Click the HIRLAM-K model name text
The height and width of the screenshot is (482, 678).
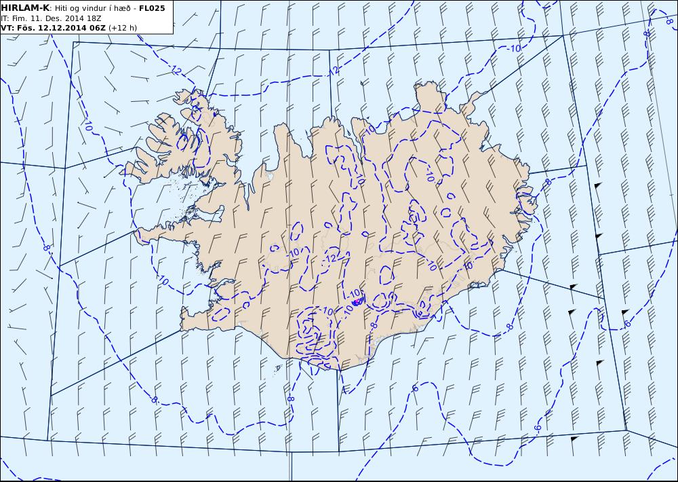[x=25, y=8]
